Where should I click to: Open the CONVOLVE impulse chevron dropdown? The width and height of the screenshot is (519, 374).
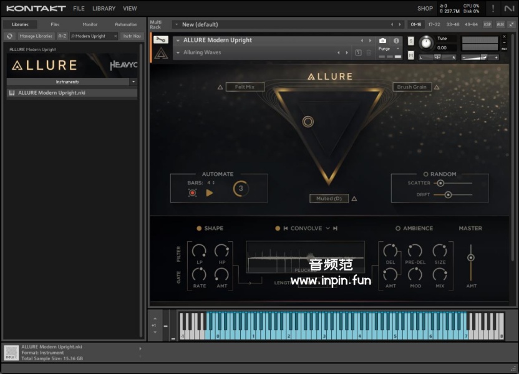(x=327, y=228)
